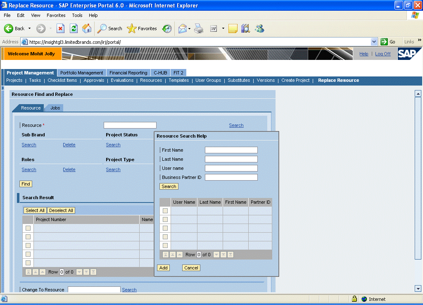This screenshot has width=423, height=305.
Task: Click the SAP logo in the header
Action: pos(409,54)
